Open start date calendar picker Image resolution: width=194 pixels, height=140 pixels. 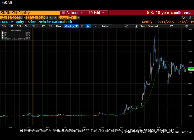tap(21, 17)
